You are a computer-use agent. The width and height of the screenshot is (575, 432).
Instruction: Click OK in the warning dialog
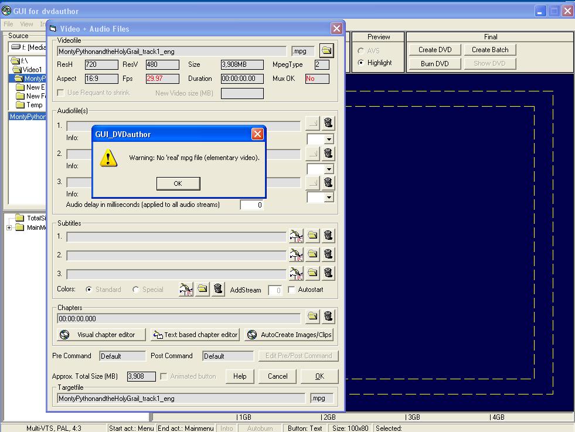pyautogui.click(x=178, y=183)
